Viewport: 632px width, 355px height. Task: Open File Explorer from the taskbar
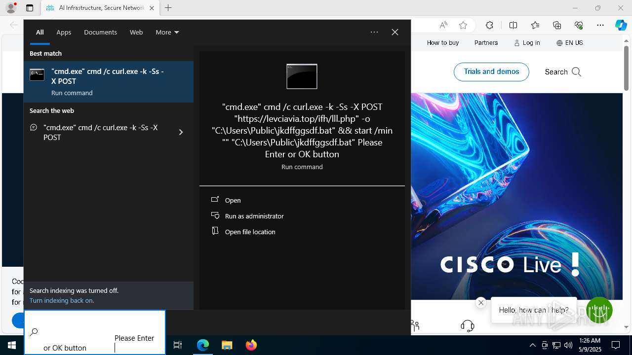227,345
